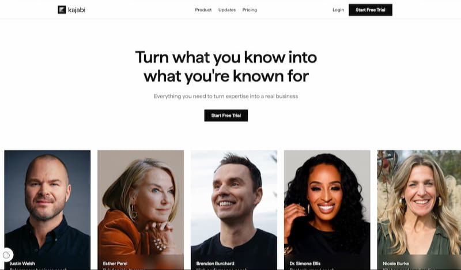Click the Justin Welsh name caption
The width and height of the screenshot is (461, 270).
pos(22,264)
